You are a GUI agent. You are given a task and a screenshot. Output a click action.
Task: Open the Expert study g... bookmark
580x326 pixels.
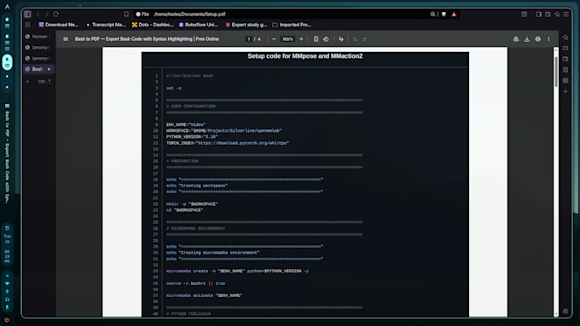tap(246, 25)
